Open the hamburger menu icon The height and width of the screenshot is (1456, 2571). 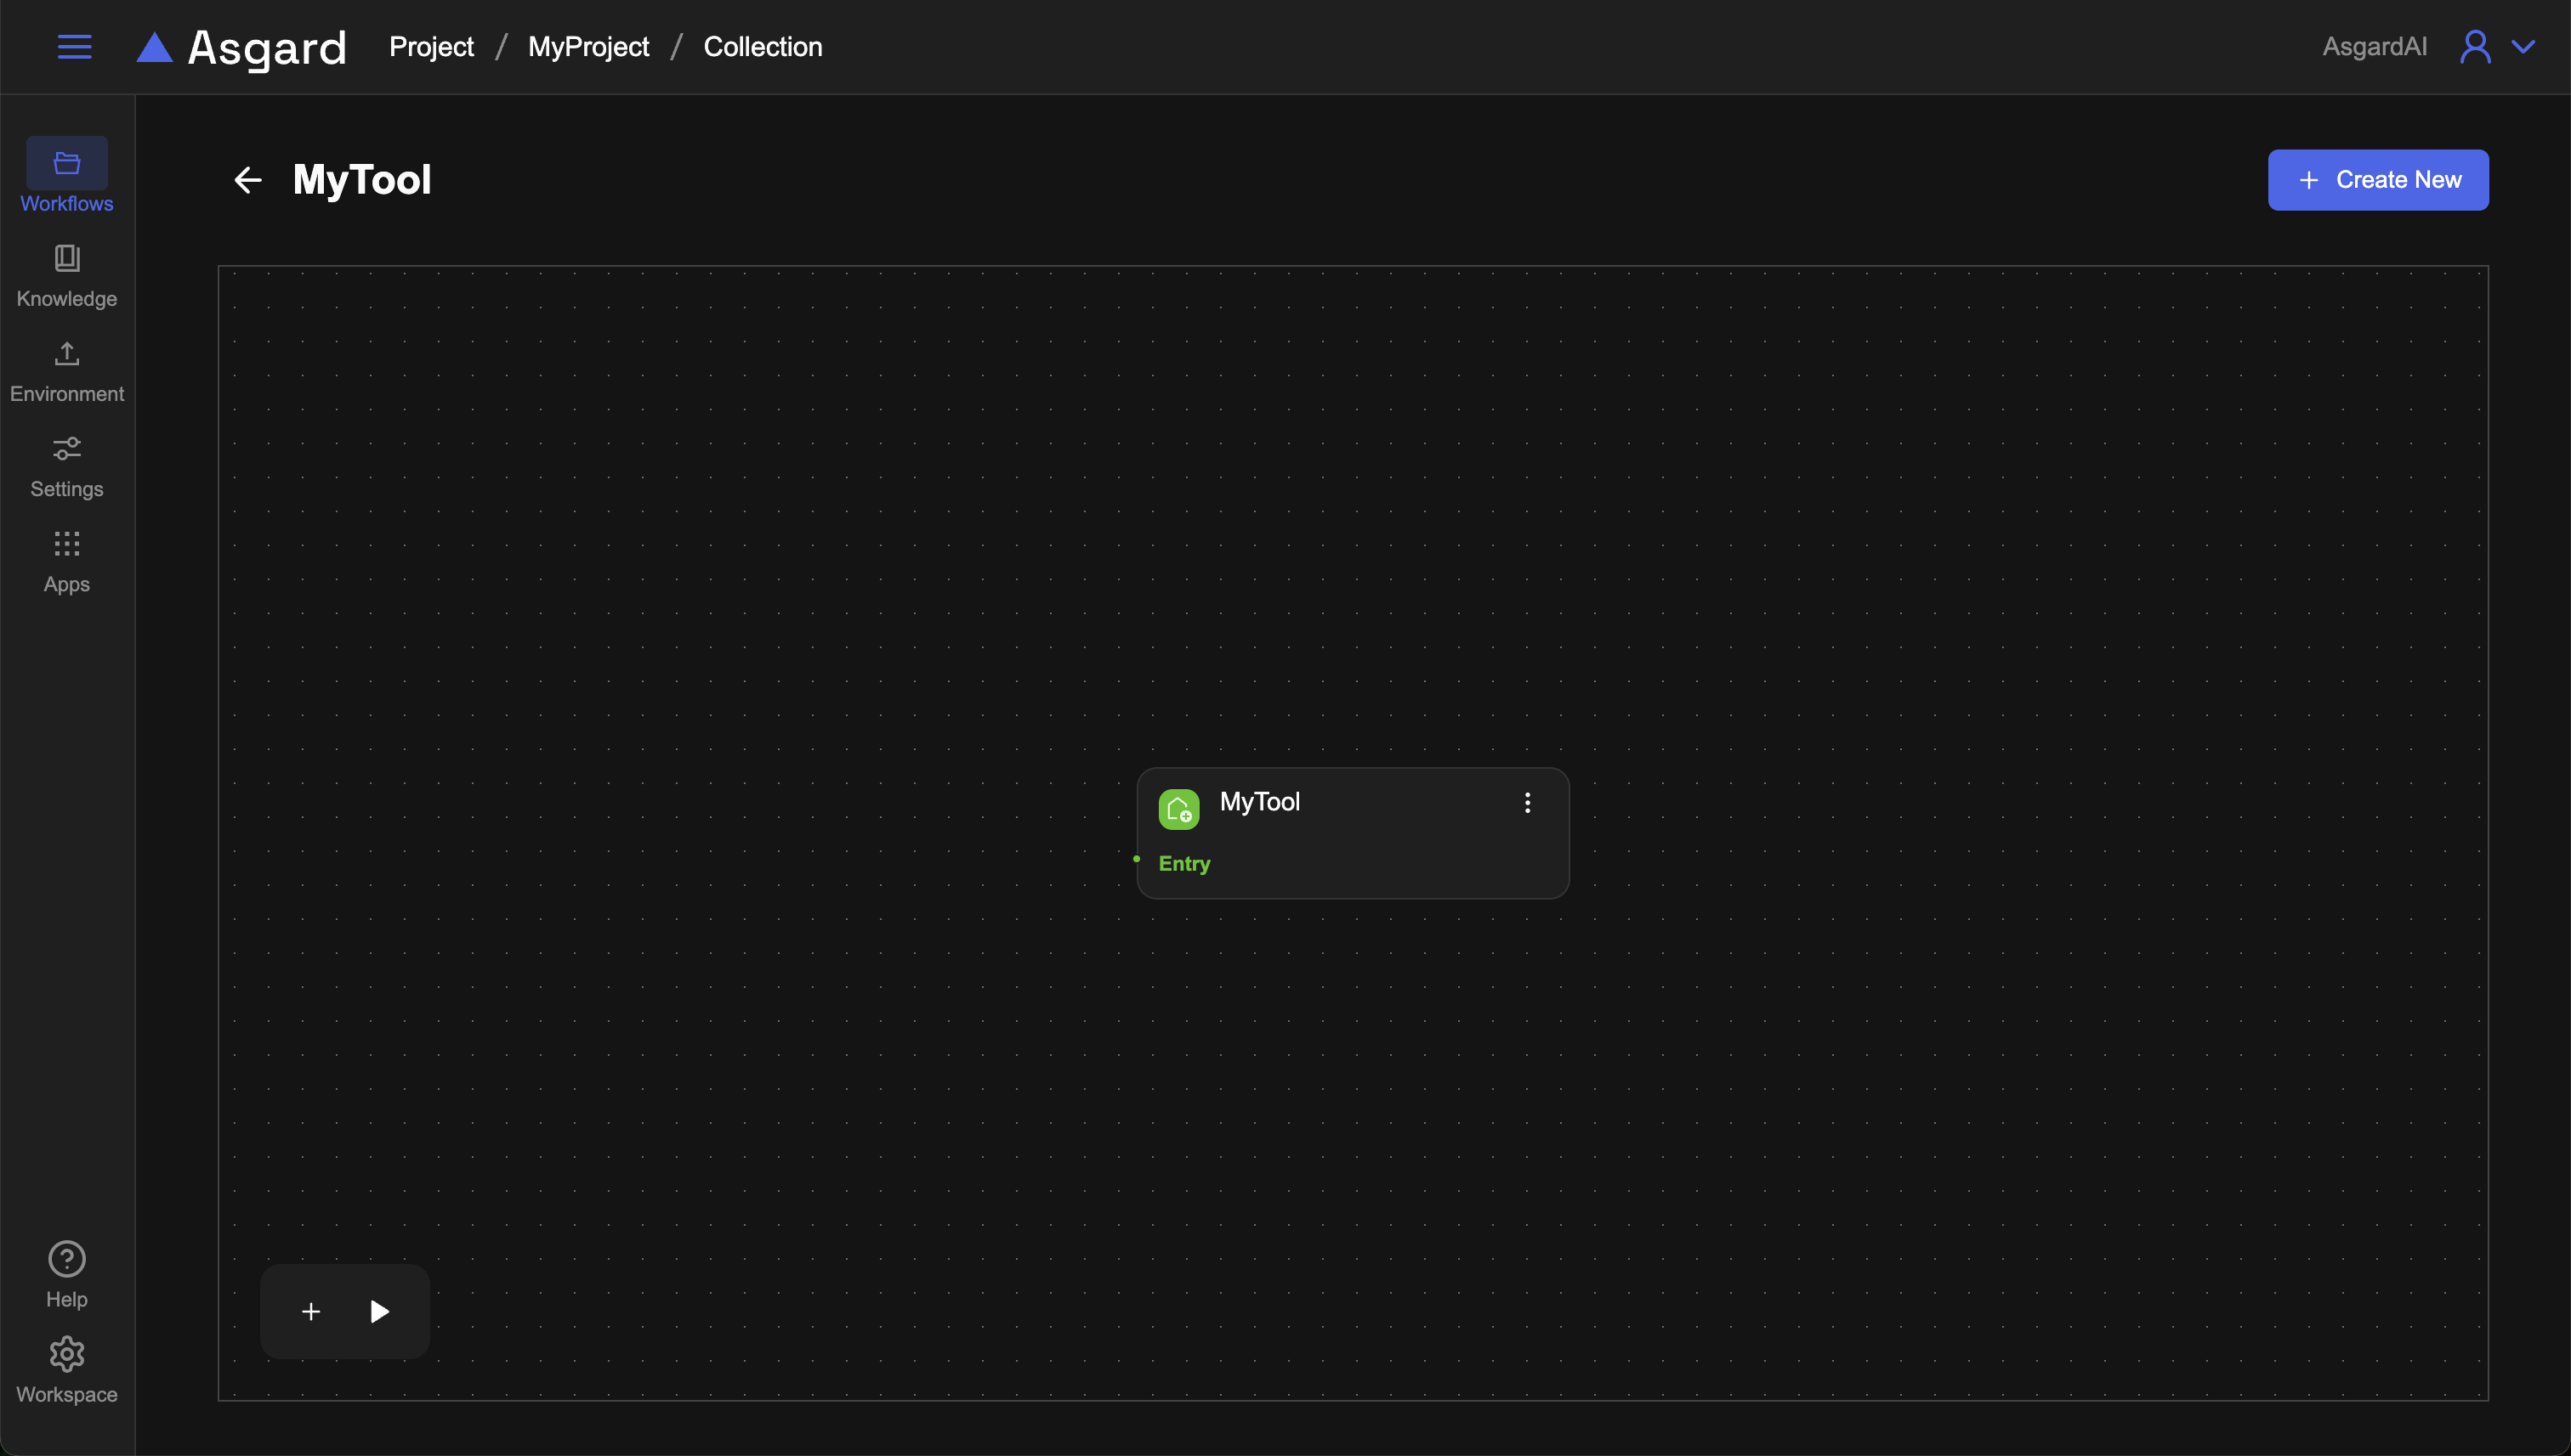click(x=74, y=47)
